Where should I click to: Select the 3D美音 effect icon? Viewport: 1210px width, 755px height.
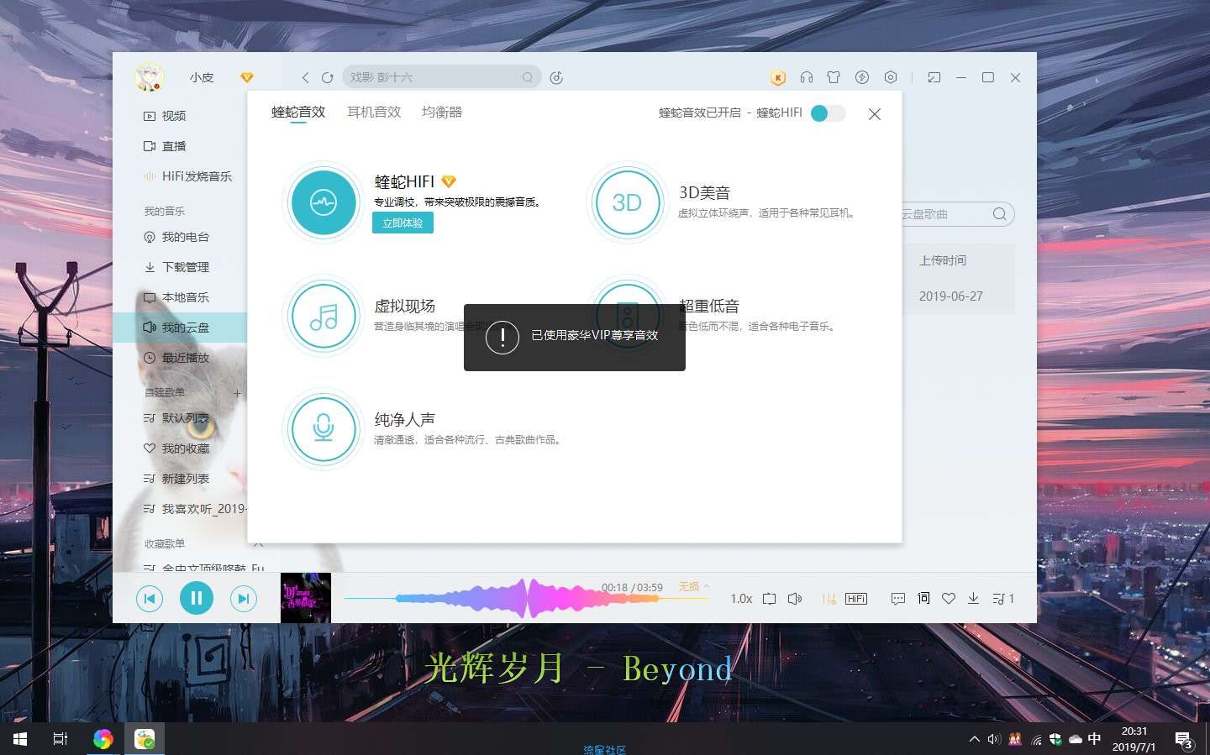(627, 202)
